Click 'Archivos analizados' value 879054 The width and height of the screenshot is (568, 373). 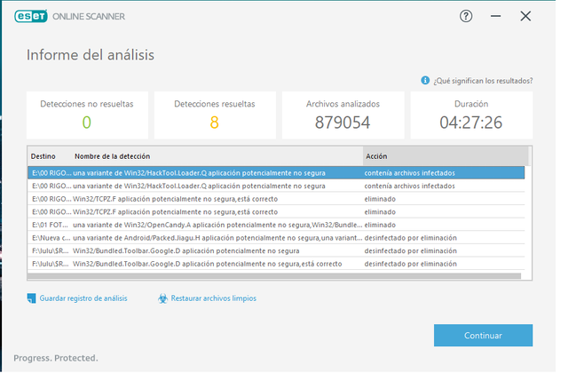point(343,123)
